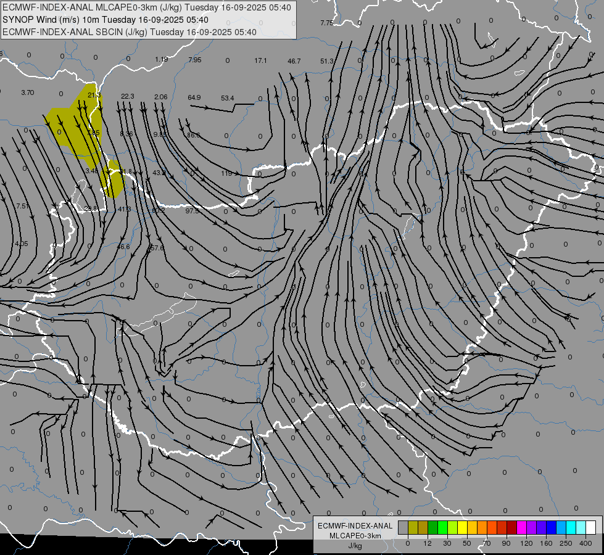The width and height of the screenshot is (604, 555).
Task: Click the map value 7.95
Action: point(195,60)
